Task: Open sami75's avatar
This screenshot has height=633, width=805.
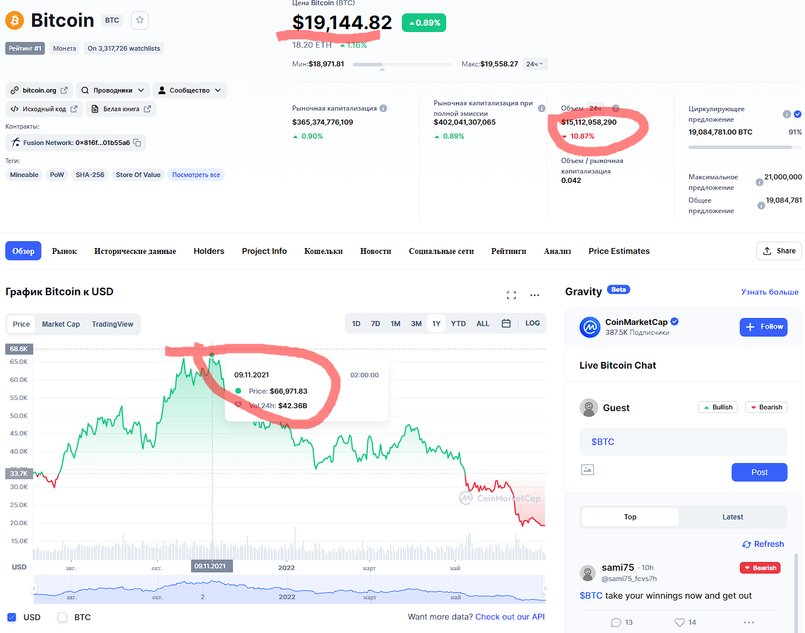Action: tap(588, 573)
